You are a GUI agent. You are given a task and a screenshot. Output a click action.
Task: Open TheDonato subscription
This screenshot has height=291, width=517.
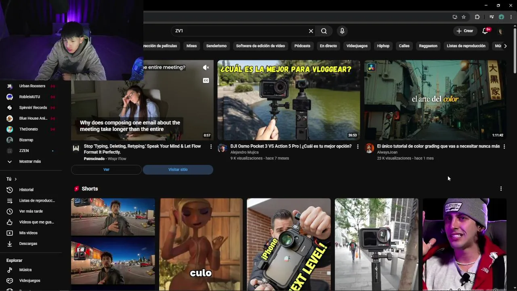click(28, 129)
